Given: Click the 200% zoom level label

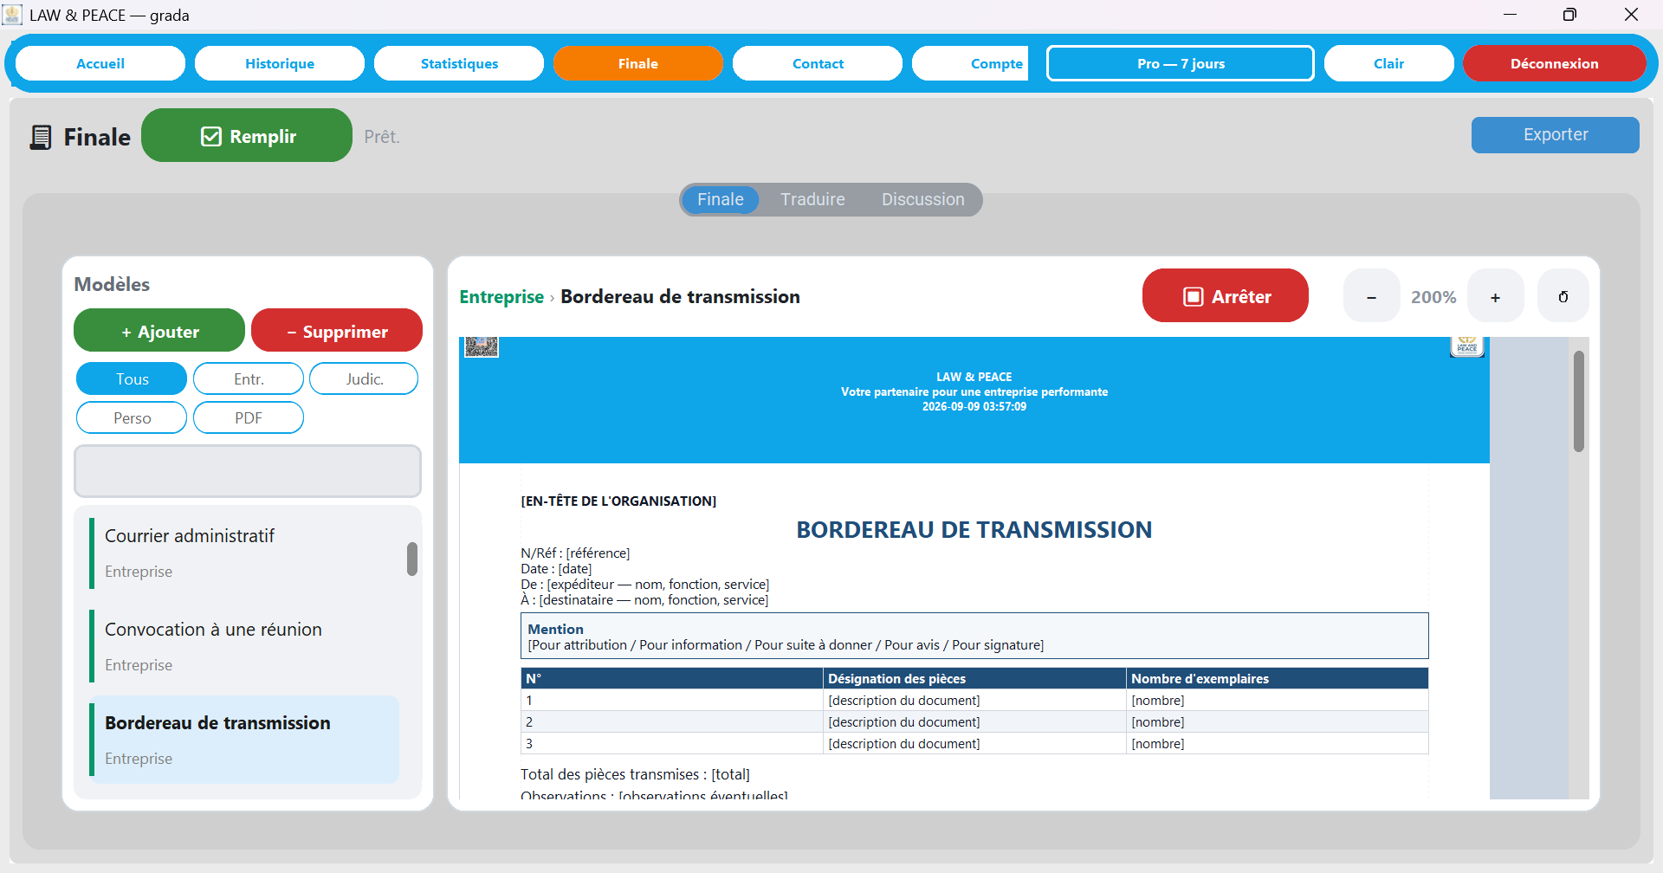Looking at the screenshot, I should [1433, 297].
